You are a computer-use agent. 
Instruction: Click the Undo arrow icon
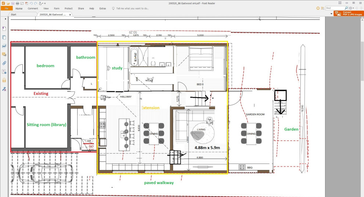(x=31, y=3)
